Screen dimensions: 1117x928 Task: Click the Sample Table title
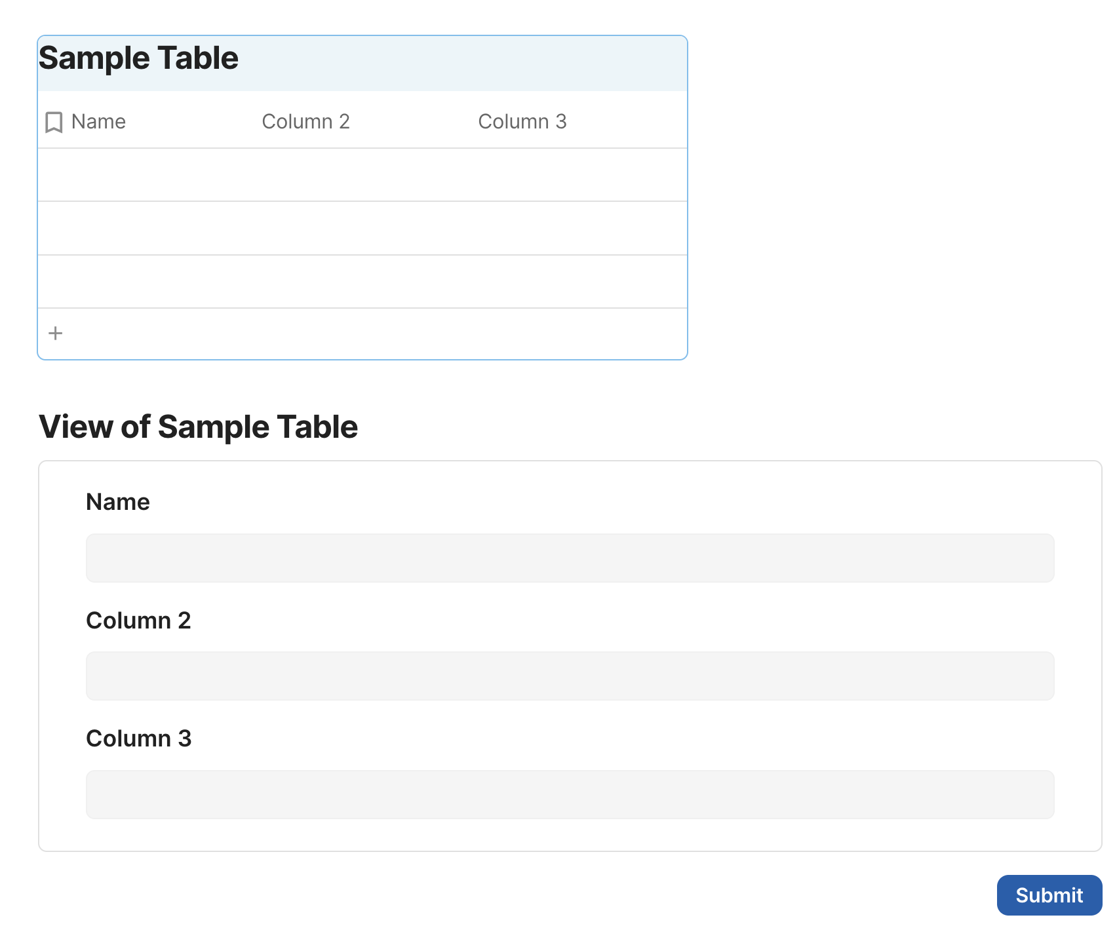pyautogui.click(x=139, y=58)
